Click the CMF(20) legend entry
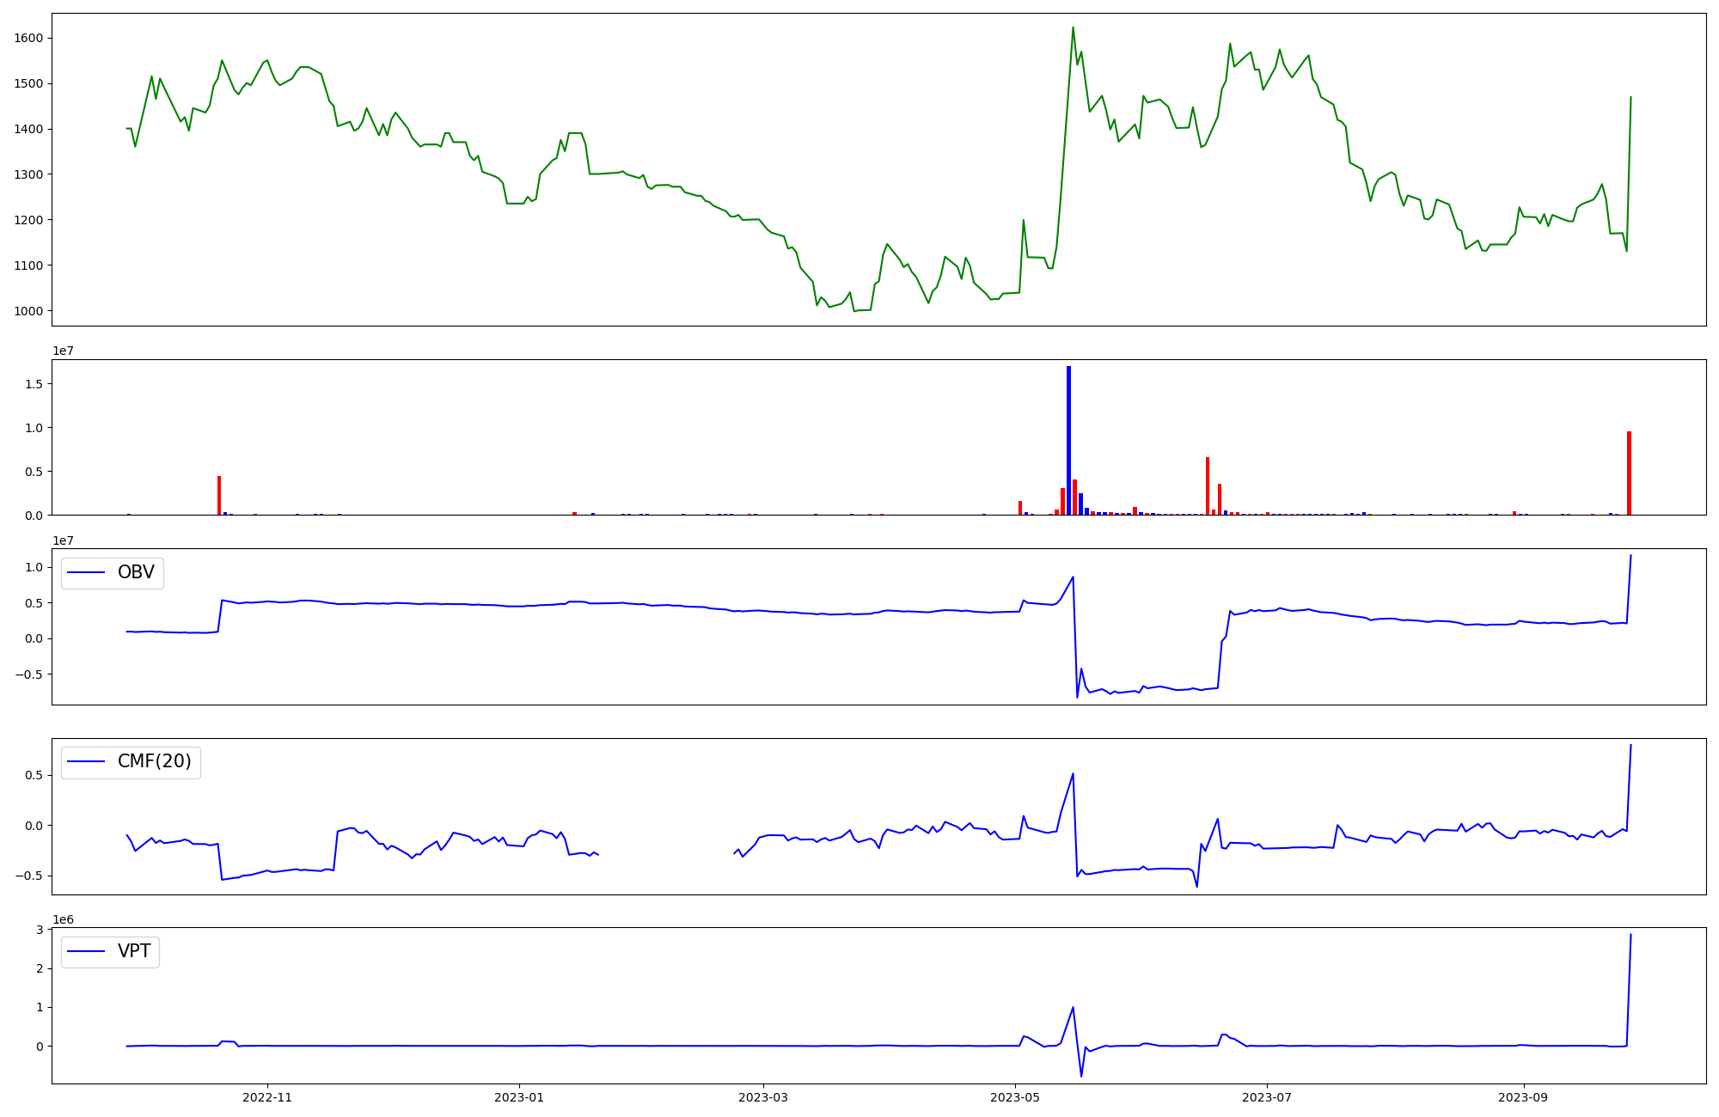 pyautogui.click(x=154, y=761)
